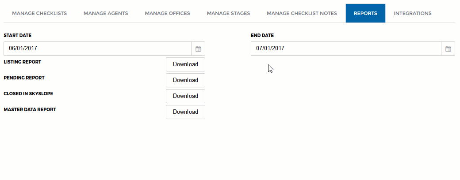Switch to the Integrations tab
Image resolution: width=460 pixels, height=180 pixels.
pyautogui.click(x=413, y=13)
